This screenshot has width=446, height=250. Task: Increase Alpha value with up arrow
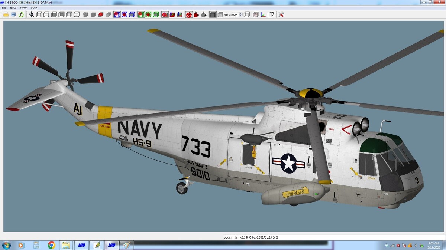[241, 13]
